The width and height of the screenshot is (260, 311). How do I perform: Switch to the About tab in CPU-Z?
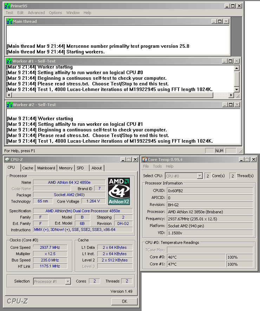coord(97,168)
